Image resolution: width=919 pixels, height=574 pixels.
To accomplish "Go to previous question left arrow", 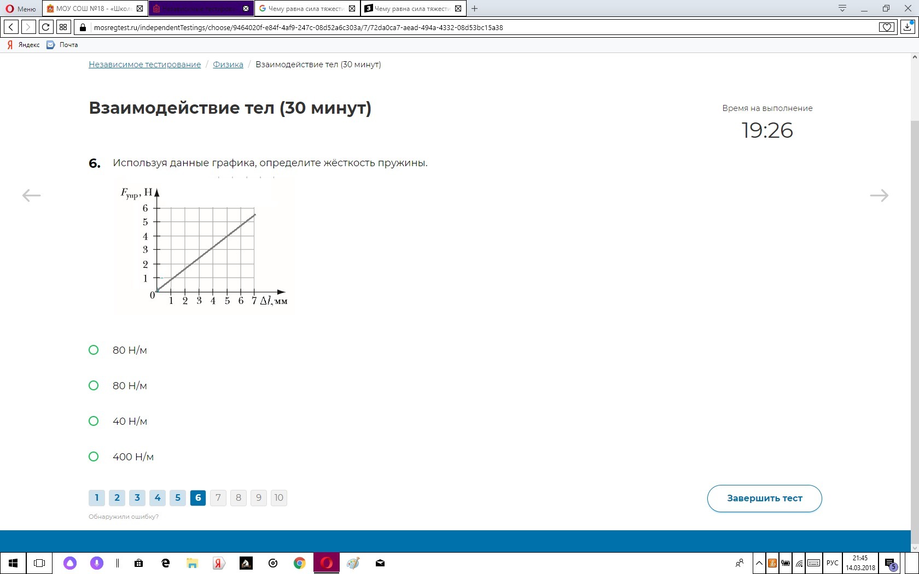I will pyautogui.click(x=31, y=195).
